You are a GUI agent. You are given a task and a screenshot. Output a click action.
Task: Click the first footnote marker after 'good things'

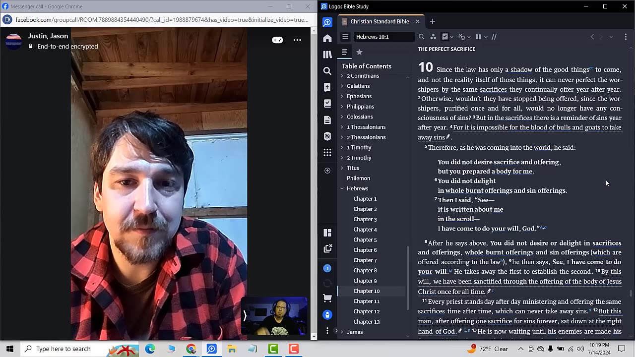point(591,68)
